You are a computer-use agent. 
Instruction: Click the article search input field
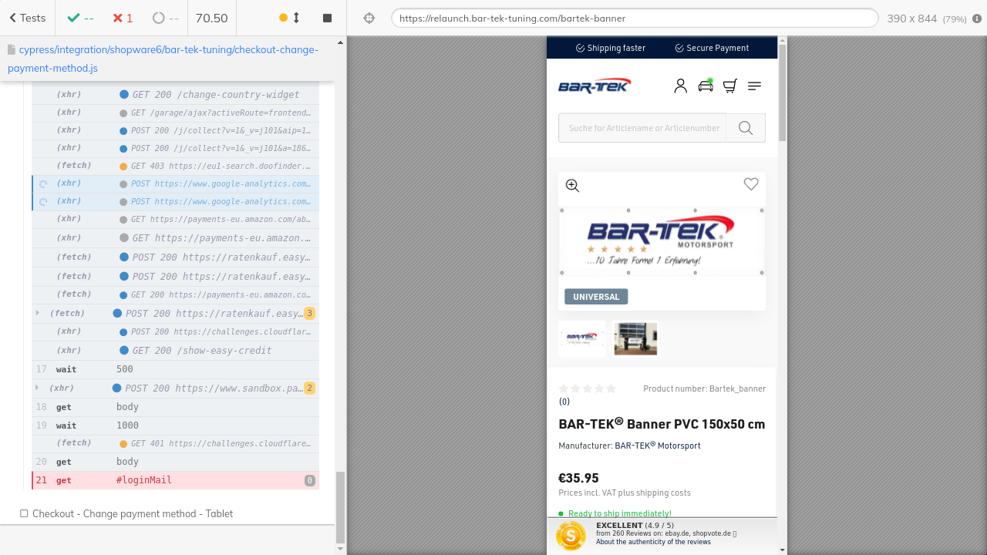[642, 128]
